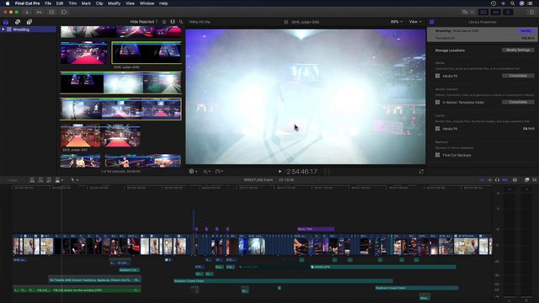Toggle the Browser panel visibility

coord(483,12)
